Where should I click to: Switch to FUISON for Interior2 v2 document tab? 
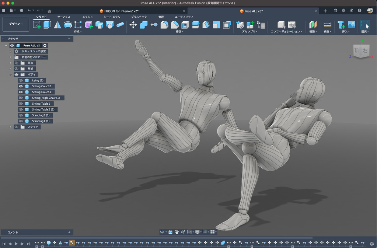(121, 11)
